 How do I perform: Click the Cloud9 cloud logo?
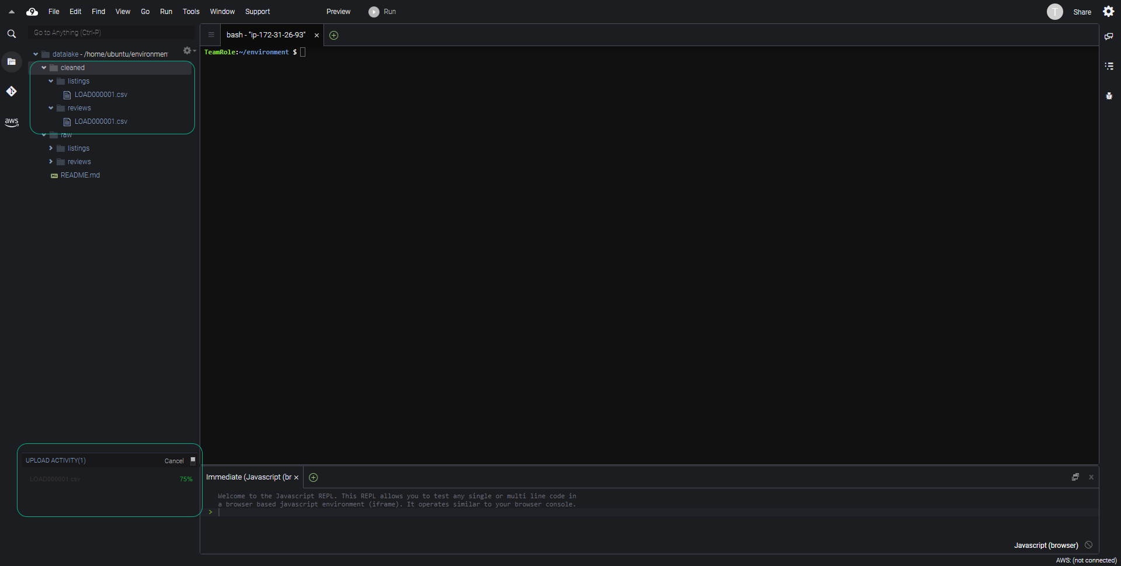32,12
